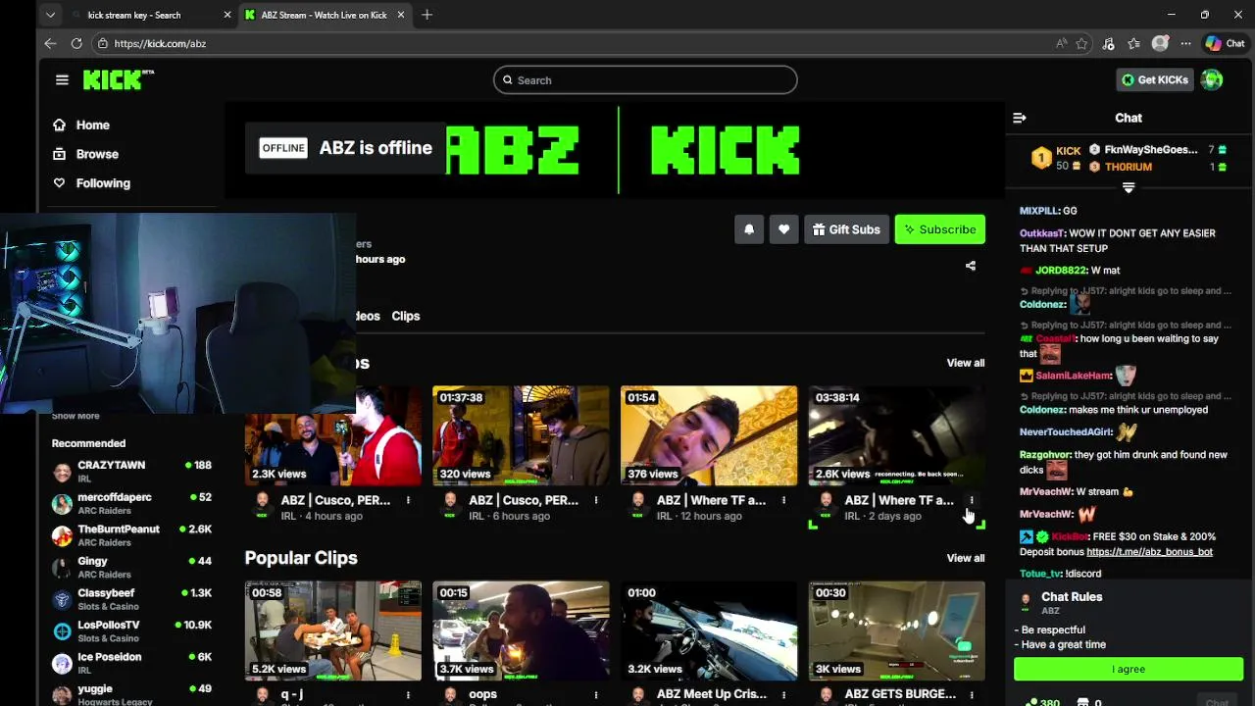Click the notification bell icon for ABZ
1255x706 pixels.
point(749,229)
